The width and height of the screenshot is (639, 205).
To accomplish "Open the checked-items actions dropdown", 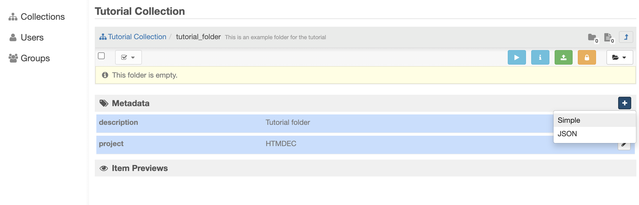I will [x=128, y=57].
